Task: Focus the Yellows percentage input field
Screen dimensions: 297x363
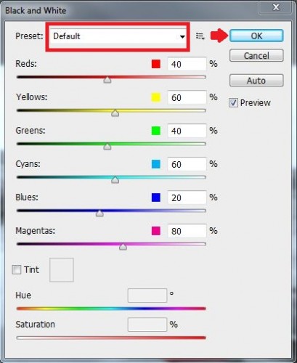Action: pos(187,97)
